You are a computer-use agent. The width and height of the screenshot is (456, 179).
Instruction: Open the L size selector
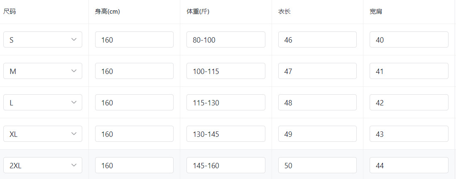coord(43,103)
